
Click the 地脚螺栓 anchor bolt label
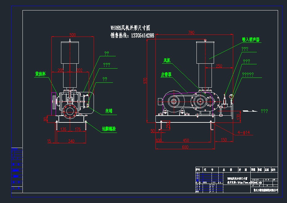tap(110, 129)
